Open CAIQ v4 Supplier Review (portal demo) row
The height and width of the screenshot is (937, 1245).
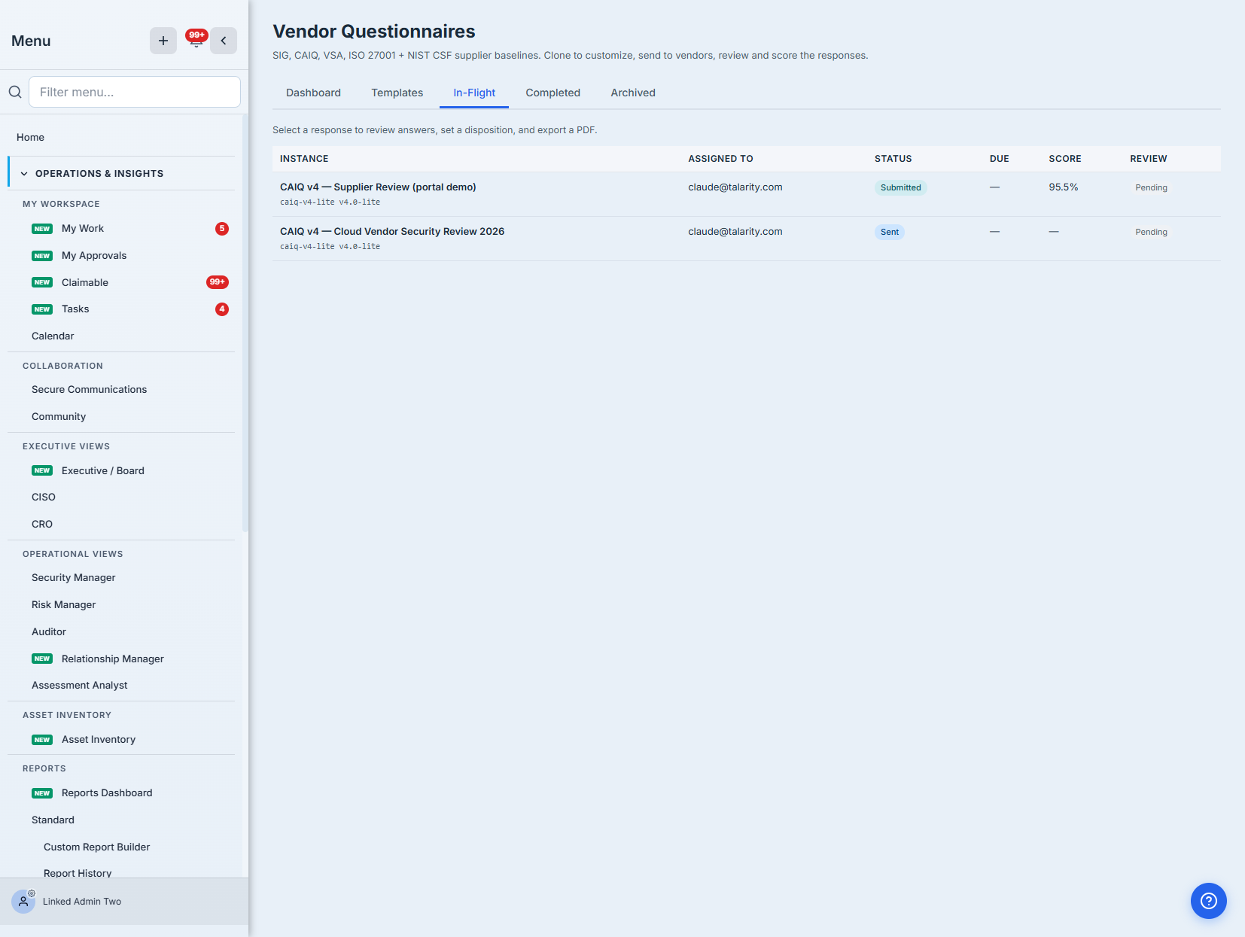tap(746, 194)
